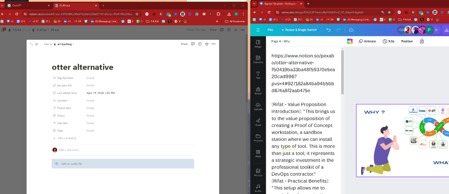Open the Uploads panel in Canva
Viewport: 449px width, 194px height.
(258, 107)
